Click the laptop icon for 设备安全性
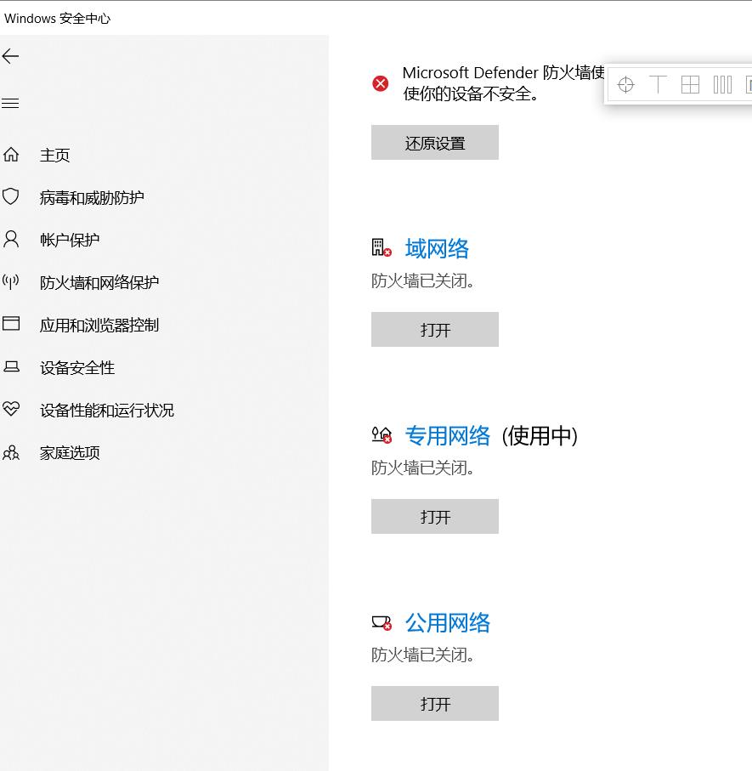This screenshot has width=752, height=771. click(11, 367)
